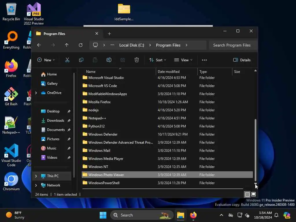Open chevron after Local Disk (C:) breadcrumb
Image resolution: width=296 pixels, height=222 pixels.
tap(150, 45)
